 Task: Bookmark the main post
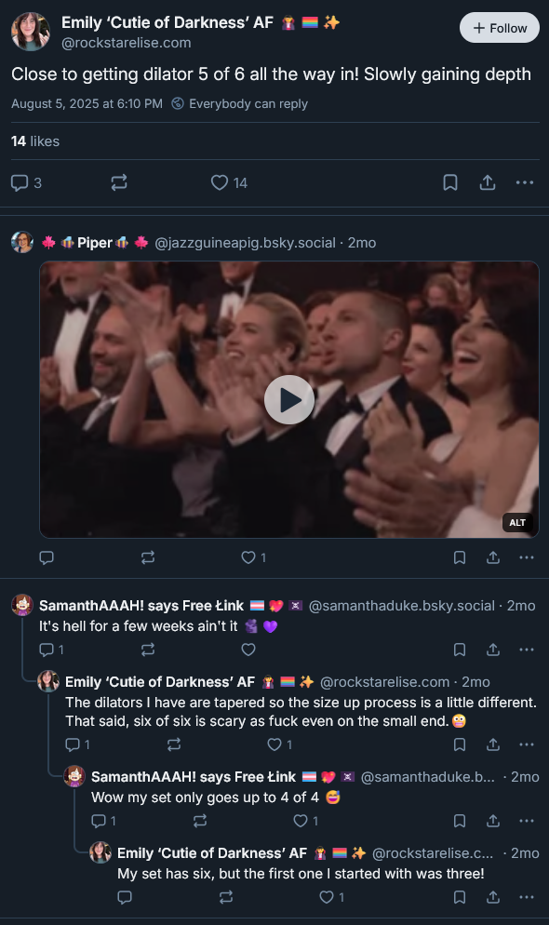pyautogui.click(x=450, y=183)
